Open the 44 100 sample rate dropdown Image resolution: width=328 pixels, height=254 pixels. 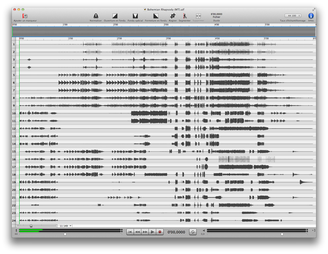tap(293, 16)
